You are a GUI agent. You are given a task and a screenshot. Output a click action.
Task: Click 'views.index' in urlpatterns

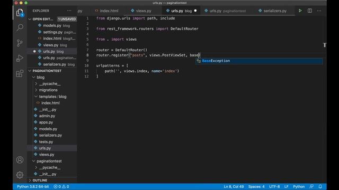pyautogui.click(x=136, y=71)
